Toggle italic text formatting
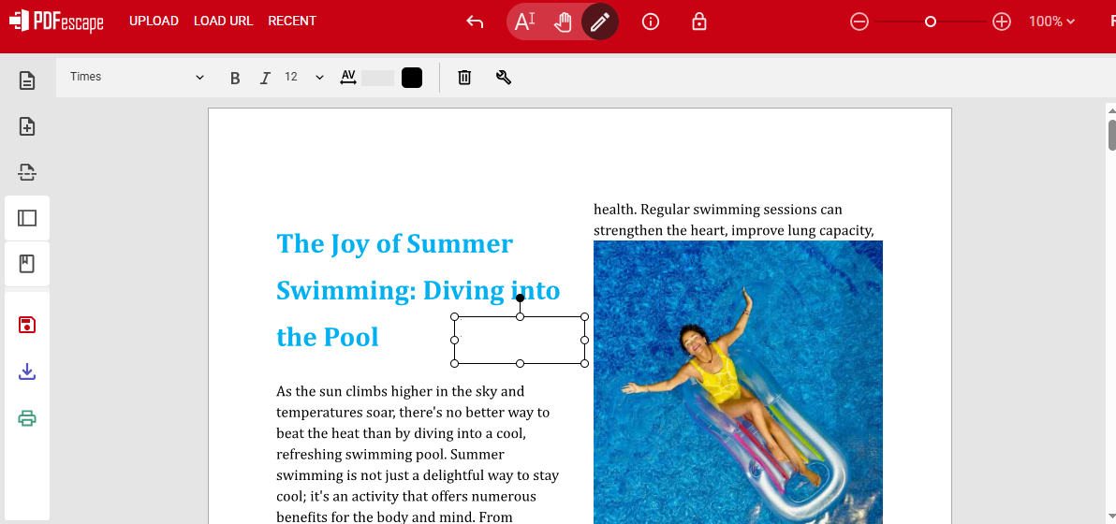This screenshot has height=524, width=1116. (265, 78)
